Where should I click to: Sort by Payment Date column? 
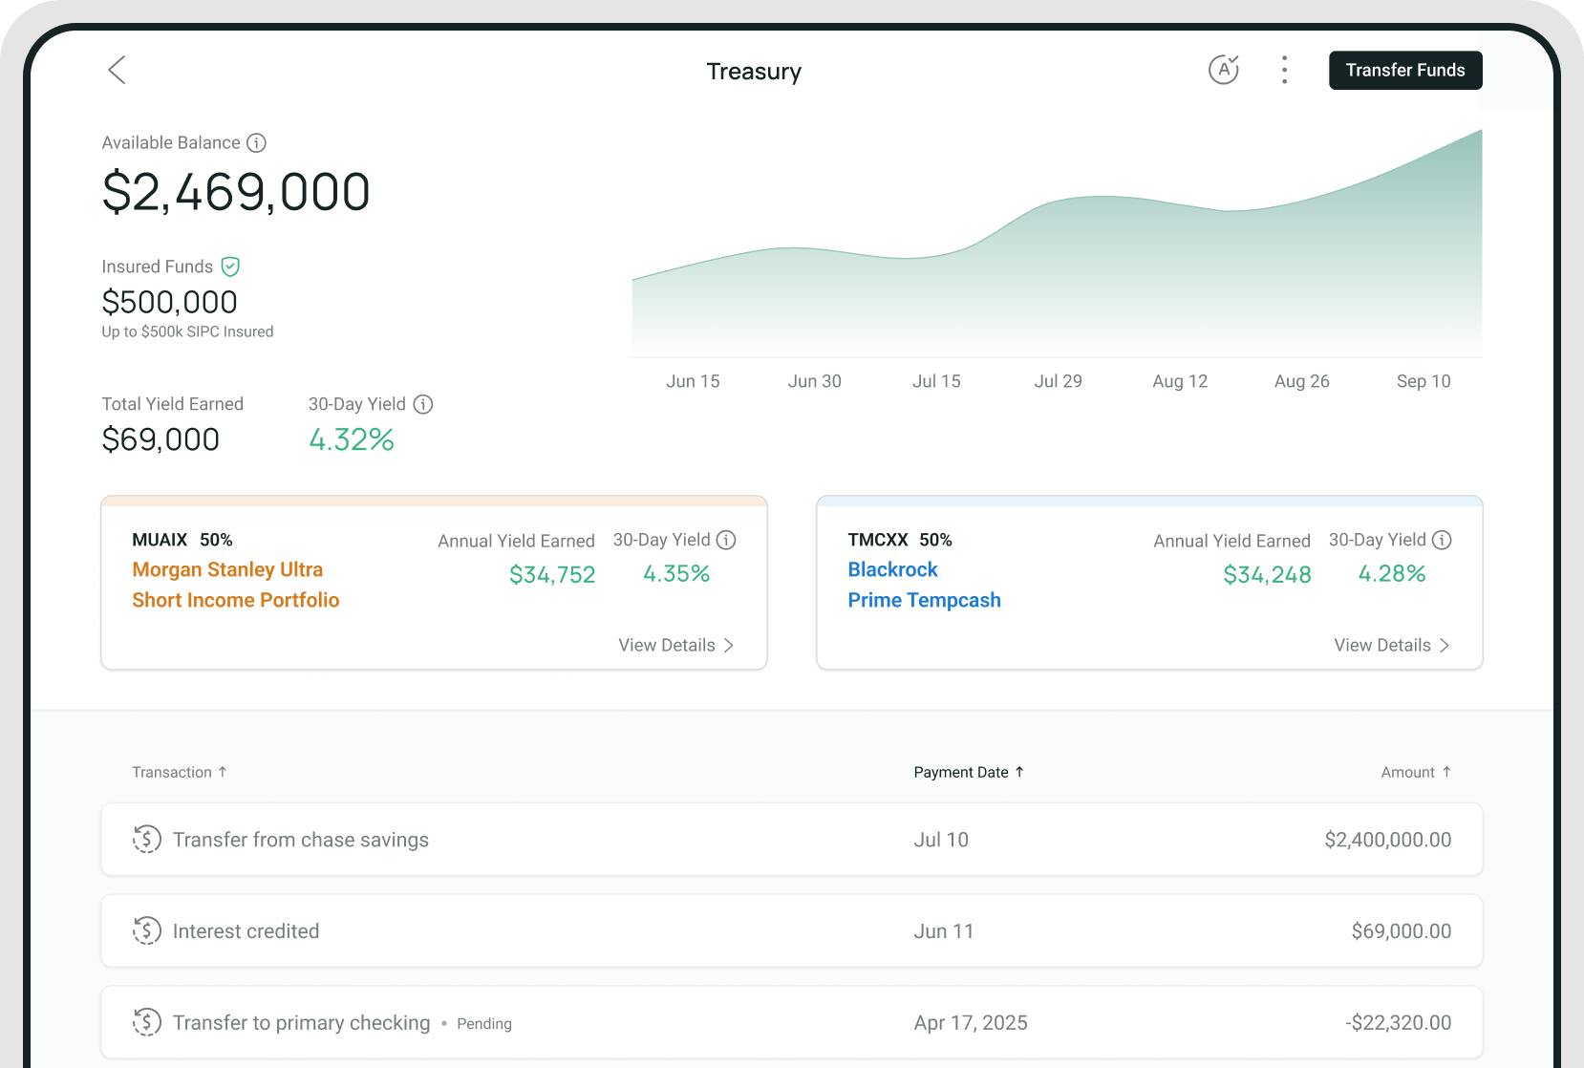point(969,772)
